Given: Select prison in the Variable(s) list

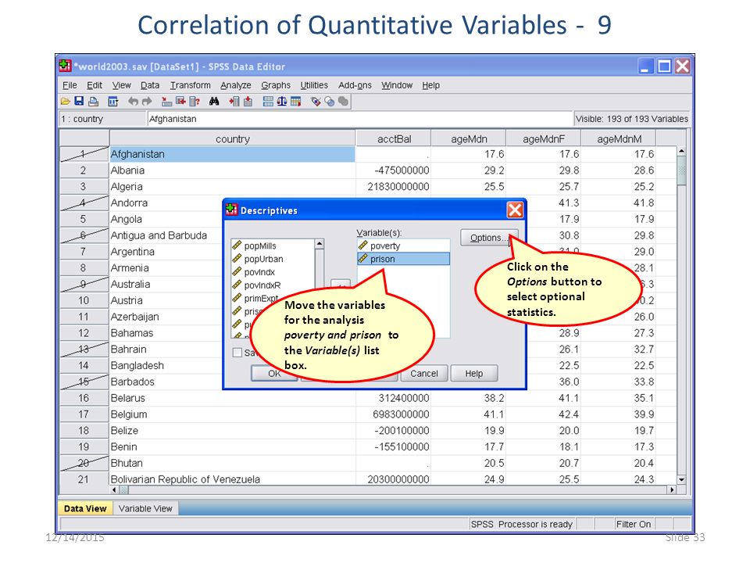Looking at the screenshot, I should point(404,259).
